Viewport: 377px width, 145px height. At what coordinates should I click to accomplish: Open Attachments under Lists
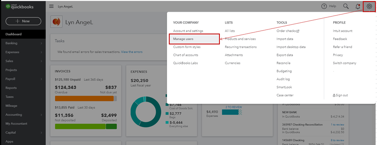point(234,55)
